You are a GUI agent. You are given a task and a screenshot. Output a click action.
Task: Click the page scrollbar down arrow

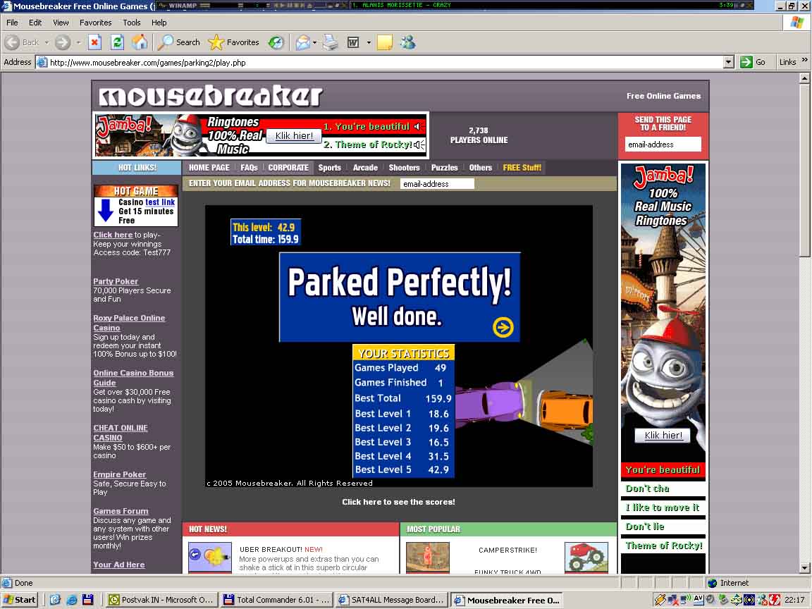(x=804, y=568)
